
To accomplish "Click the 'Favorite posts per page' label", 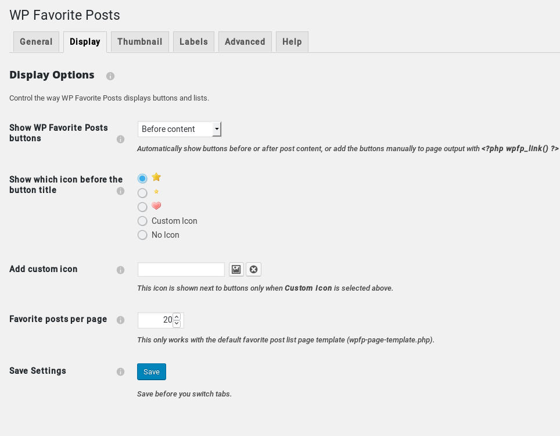I will pyautogui.click(x=58, y=319).
